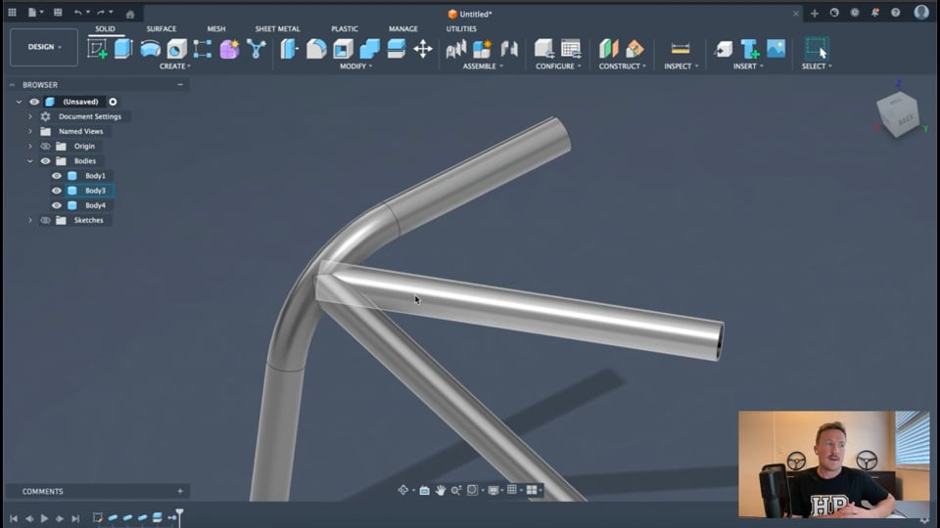
Task: Expand the Document Settings node
Action: (x=30, y=116)
